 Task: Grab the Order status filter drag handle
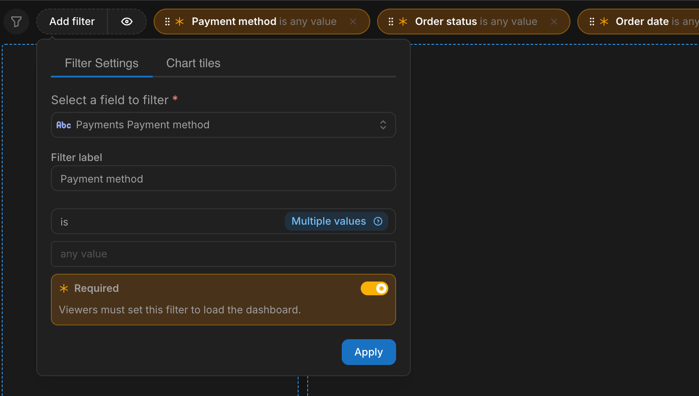391,22
